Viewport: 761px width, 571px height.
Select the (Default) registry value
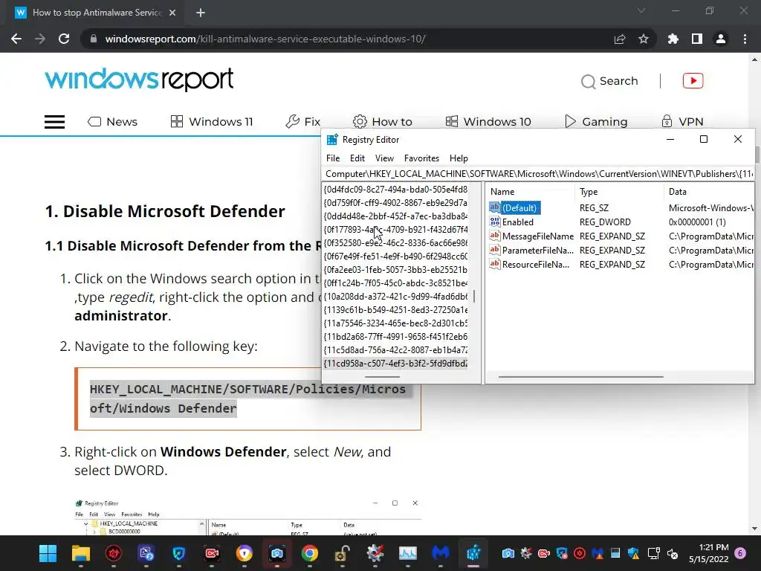519,208
